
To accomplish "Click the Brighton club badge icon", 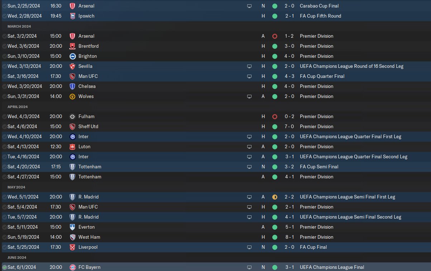I will pos(72,56).
